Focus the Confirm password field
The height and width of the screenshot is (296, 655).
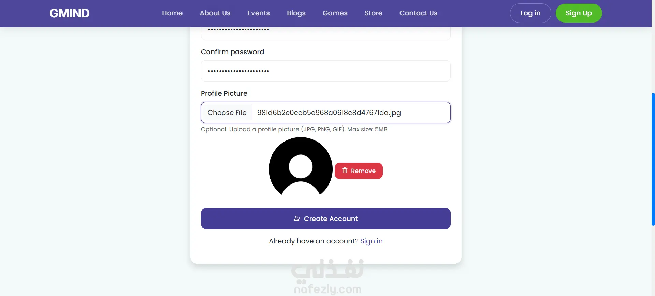(x=325, y=71)
